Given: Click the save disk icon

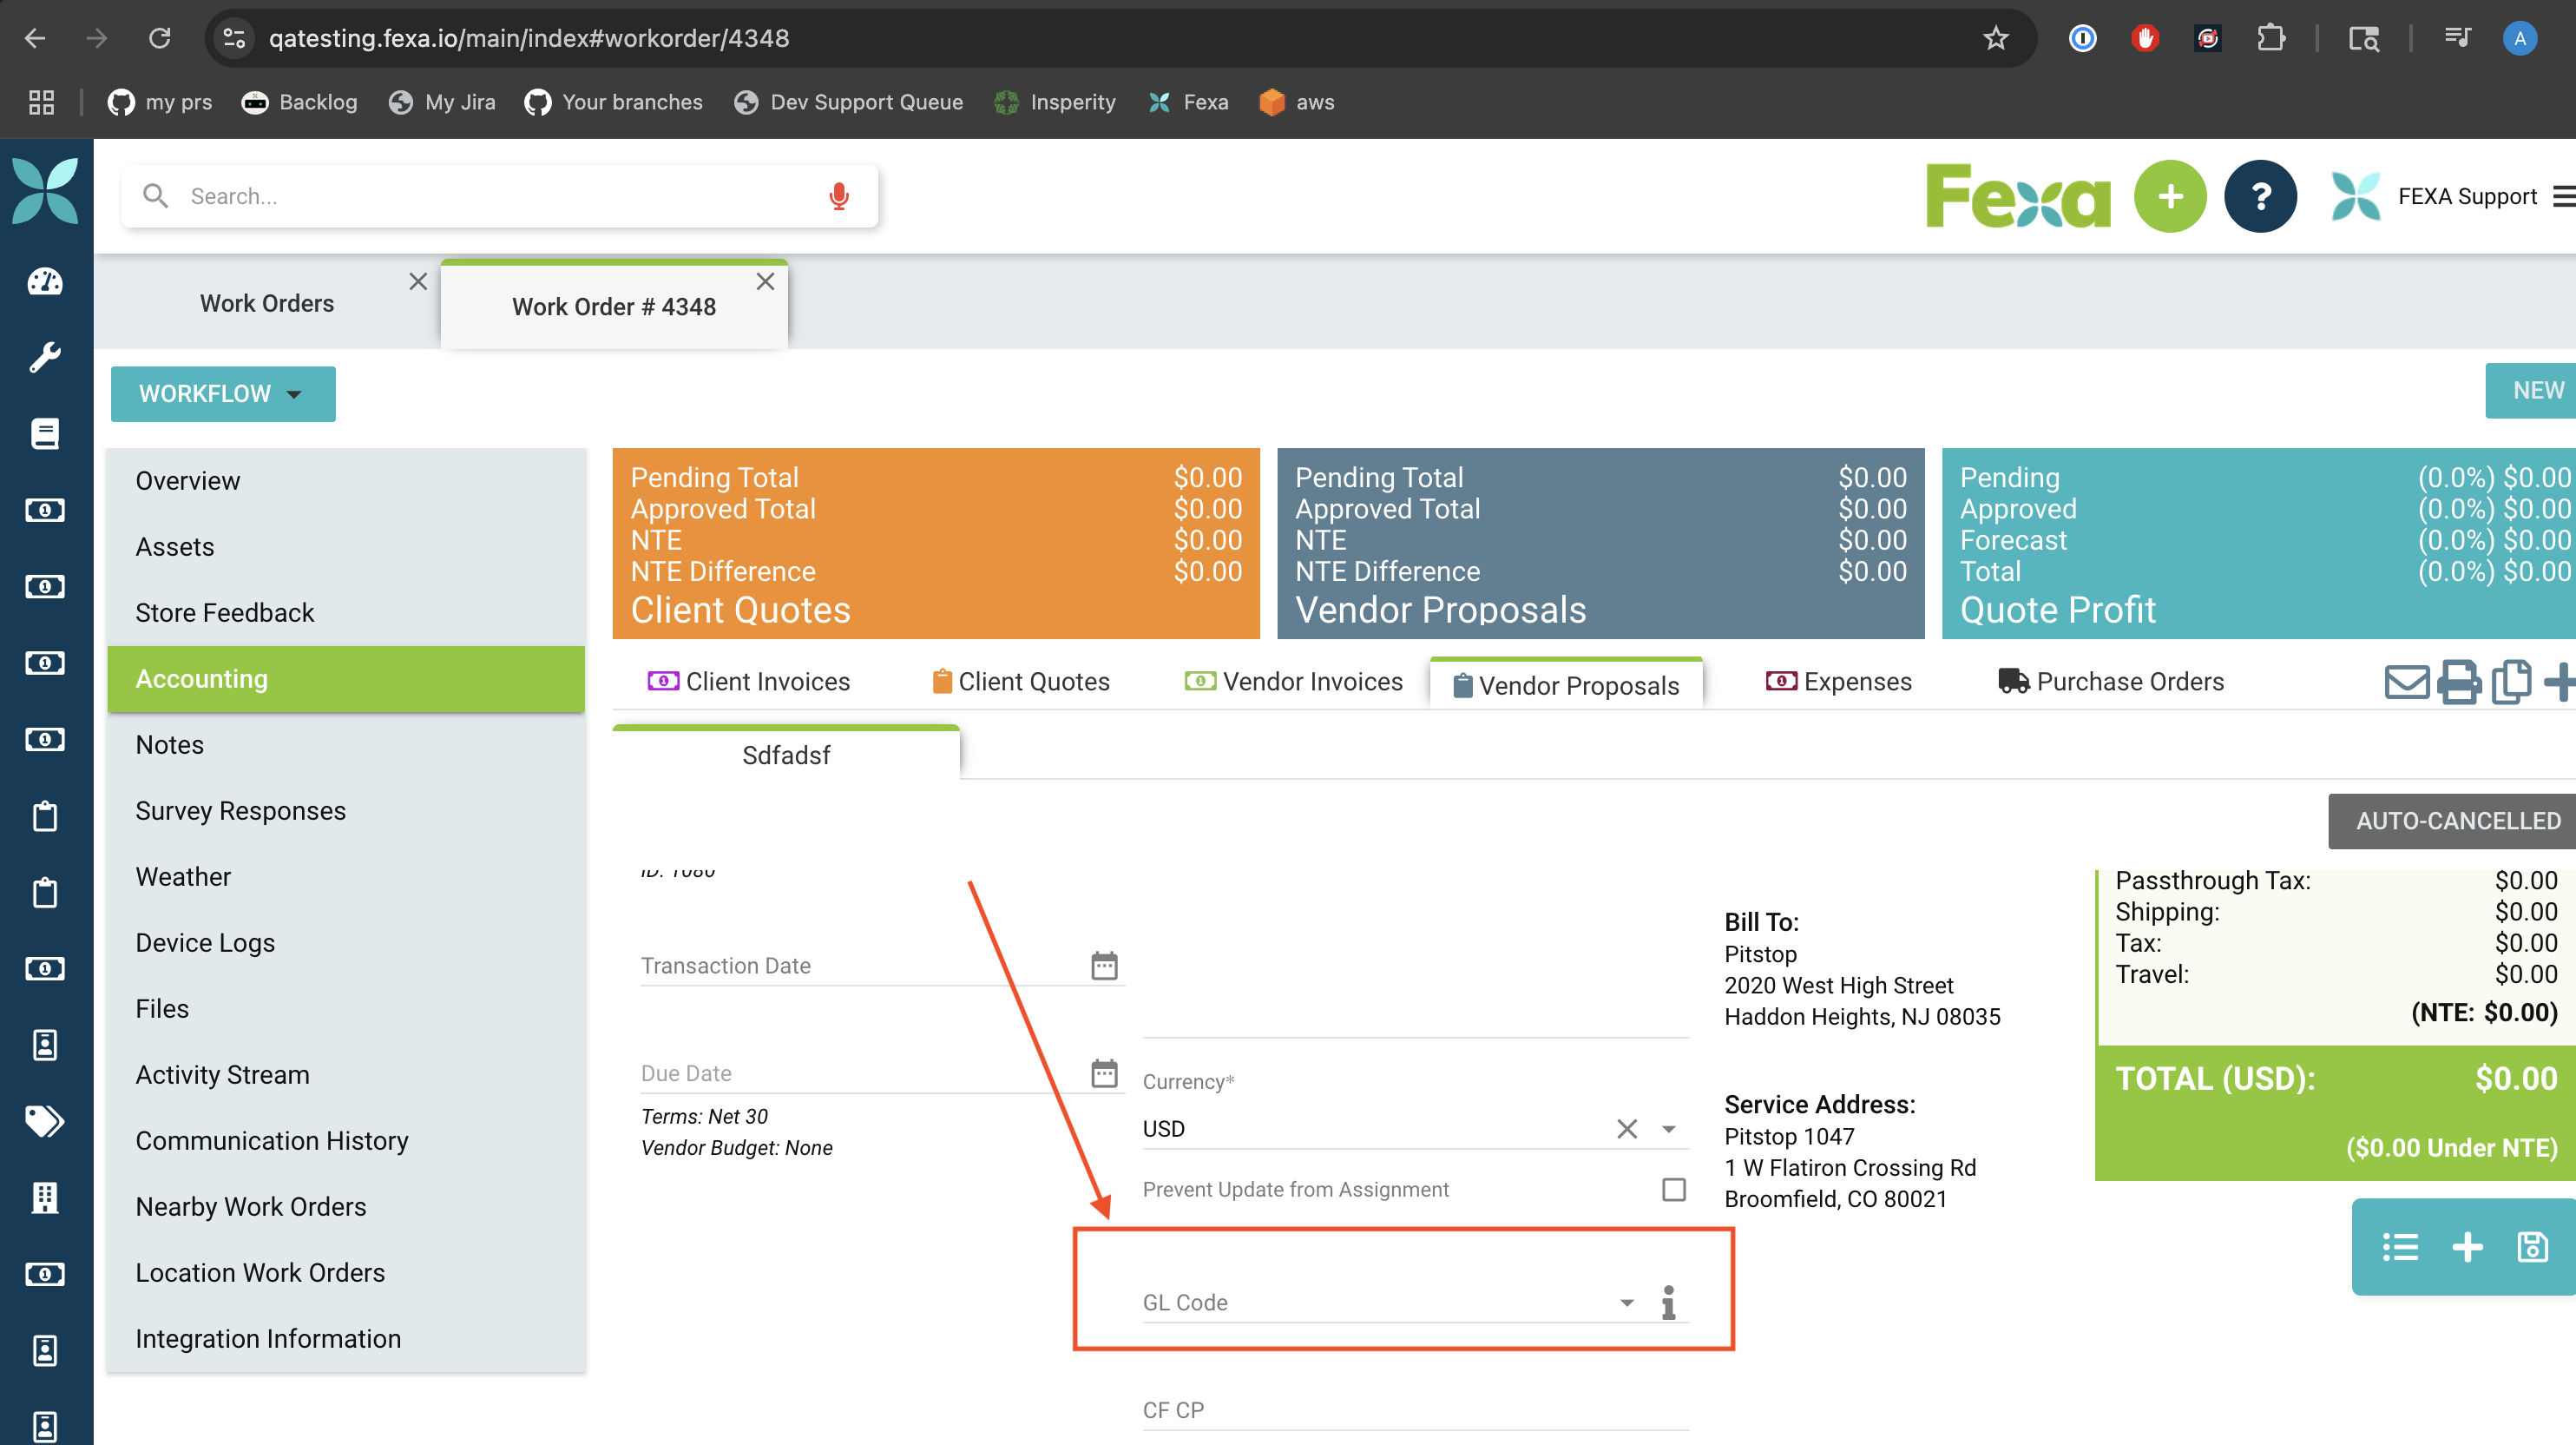Looking at the screenshot, I should [2532, 1247].
